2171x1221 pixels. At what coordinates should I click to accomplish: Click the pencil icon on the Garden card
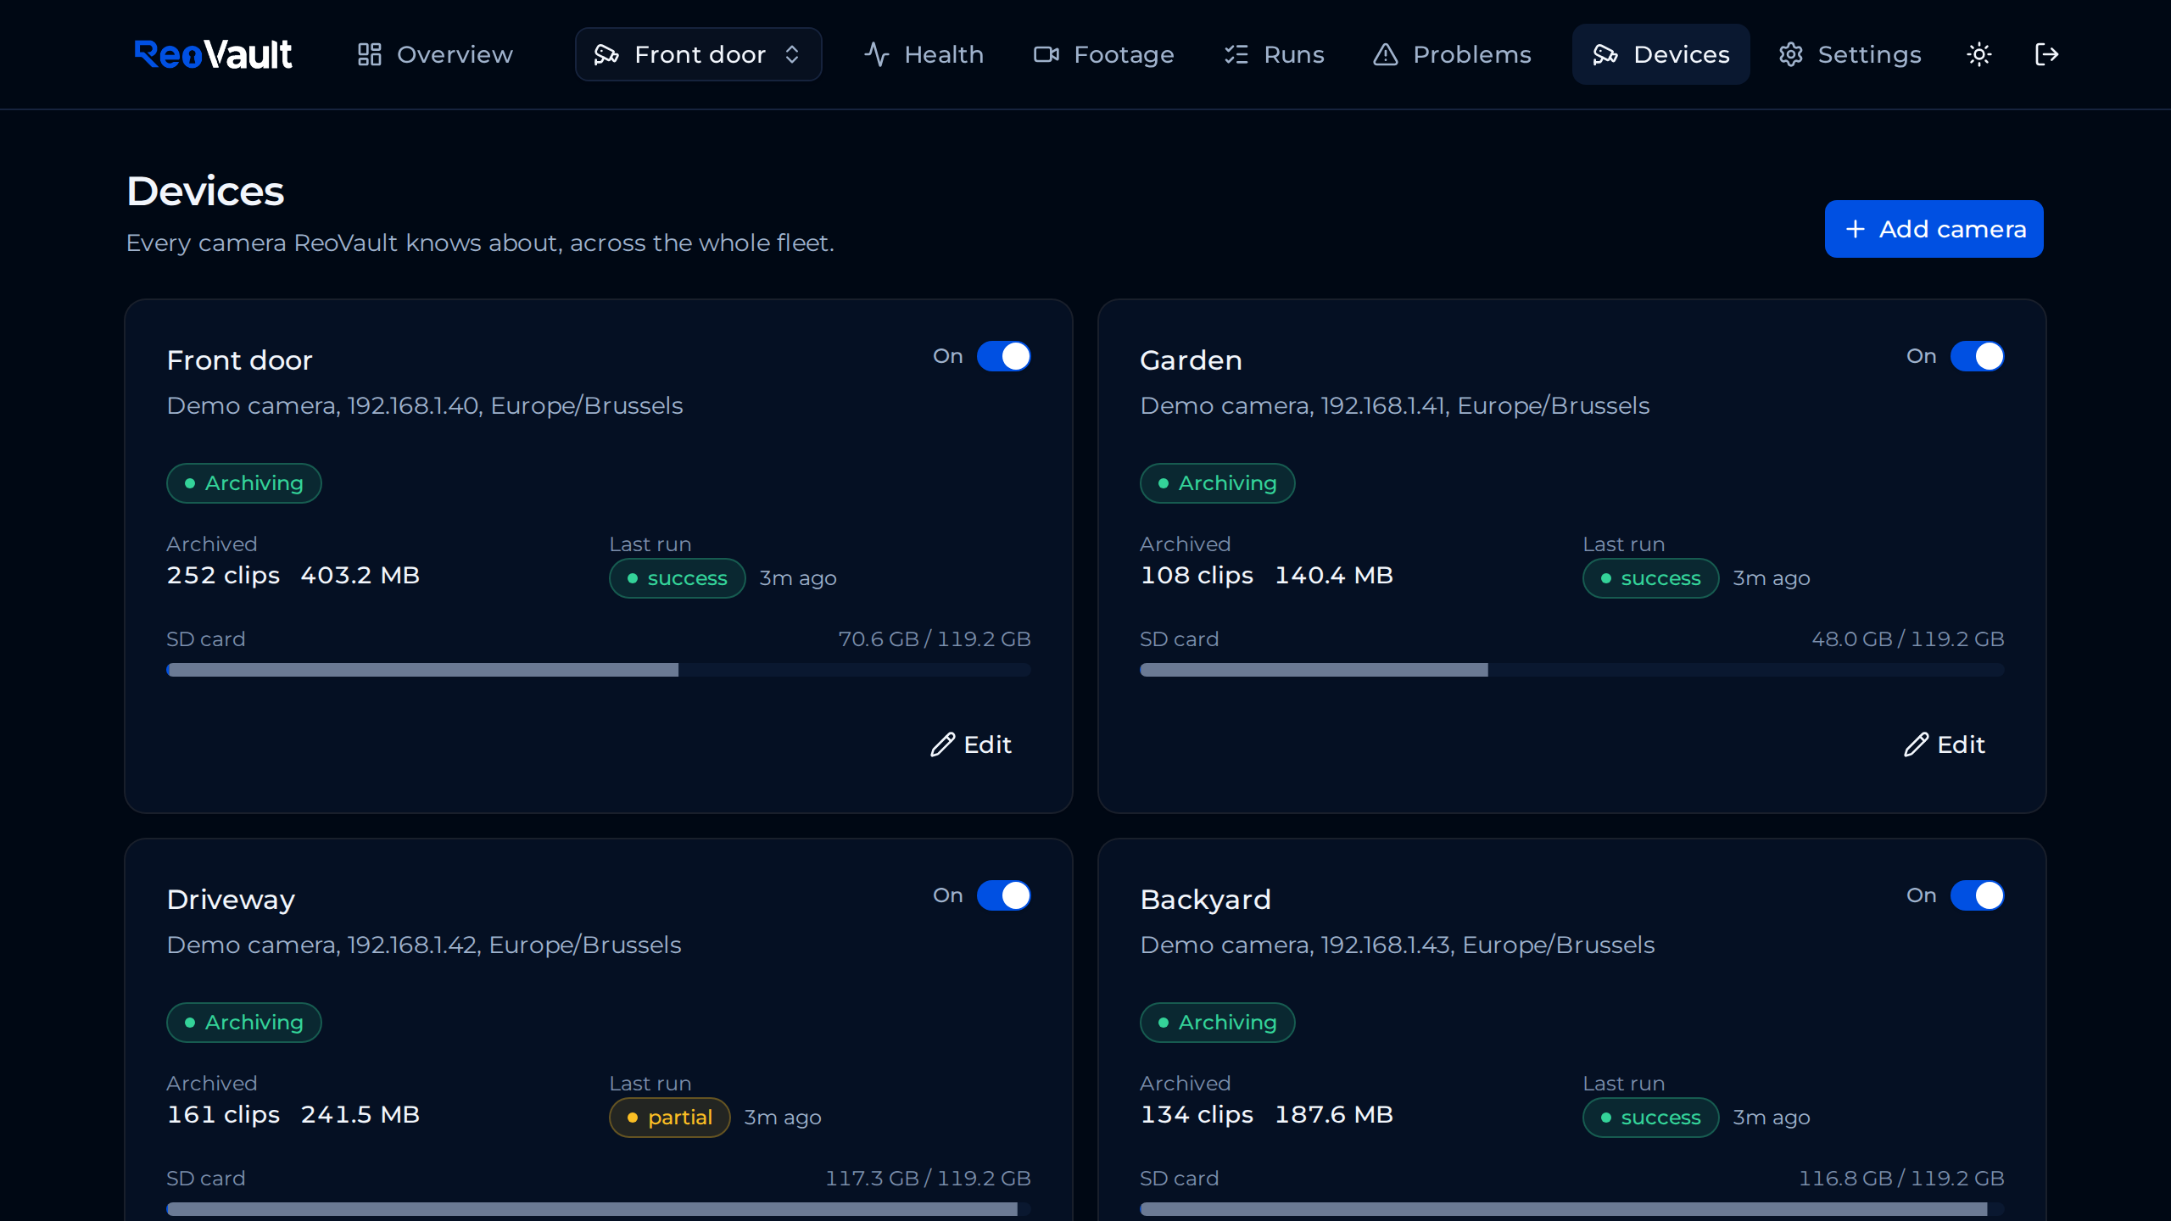1916,744
